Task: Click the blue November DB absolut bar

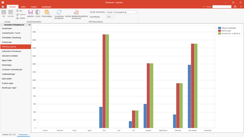Action: click(x=189, y=96)
